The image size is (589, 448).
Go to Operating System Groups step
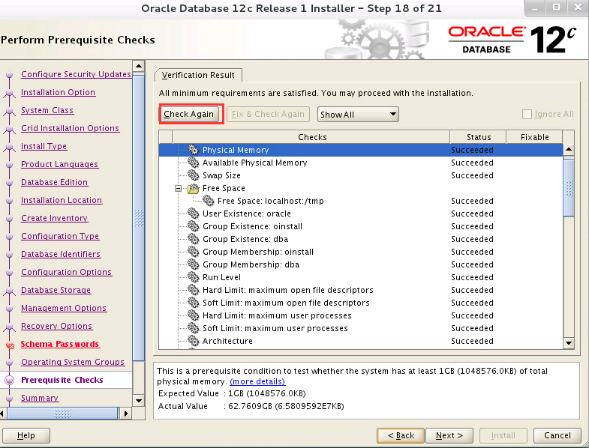tap(73, 363)
